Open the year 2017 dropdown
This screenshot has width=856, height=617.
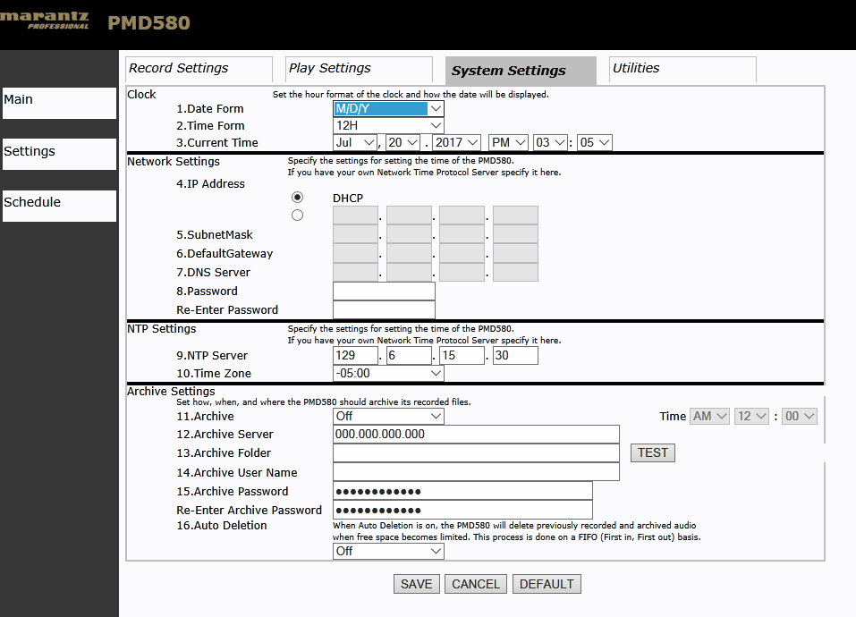[x=456, y=142]
